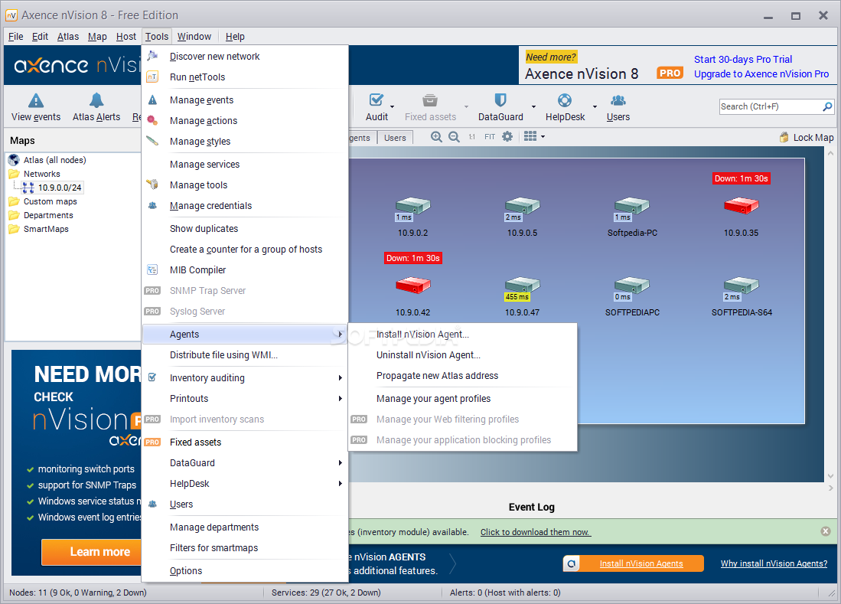
Task: Expand DataGuard dropdown arrow
Action: click(533, 106)
